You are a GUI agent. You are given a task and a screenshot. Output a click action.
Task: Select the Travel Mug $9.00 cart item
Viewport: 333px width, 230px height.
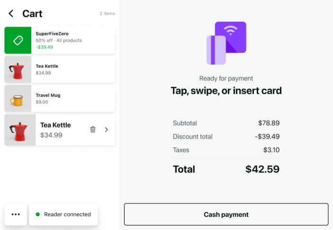tap(73, 99)
